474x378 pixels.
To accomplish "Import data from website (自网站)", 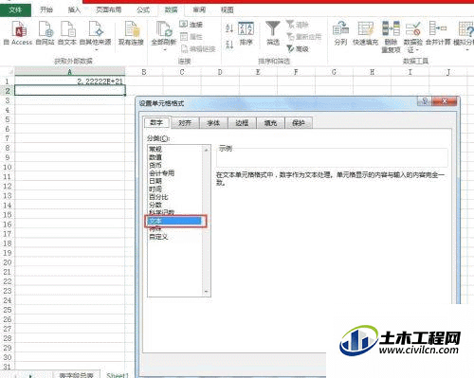I will tap(46, 33).
